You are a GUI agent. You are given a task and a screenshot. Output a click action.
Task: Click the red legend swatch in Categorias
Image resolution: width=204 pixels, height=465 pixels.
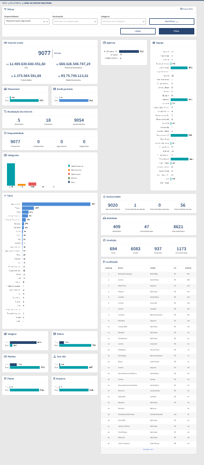[x=69, y=174]
